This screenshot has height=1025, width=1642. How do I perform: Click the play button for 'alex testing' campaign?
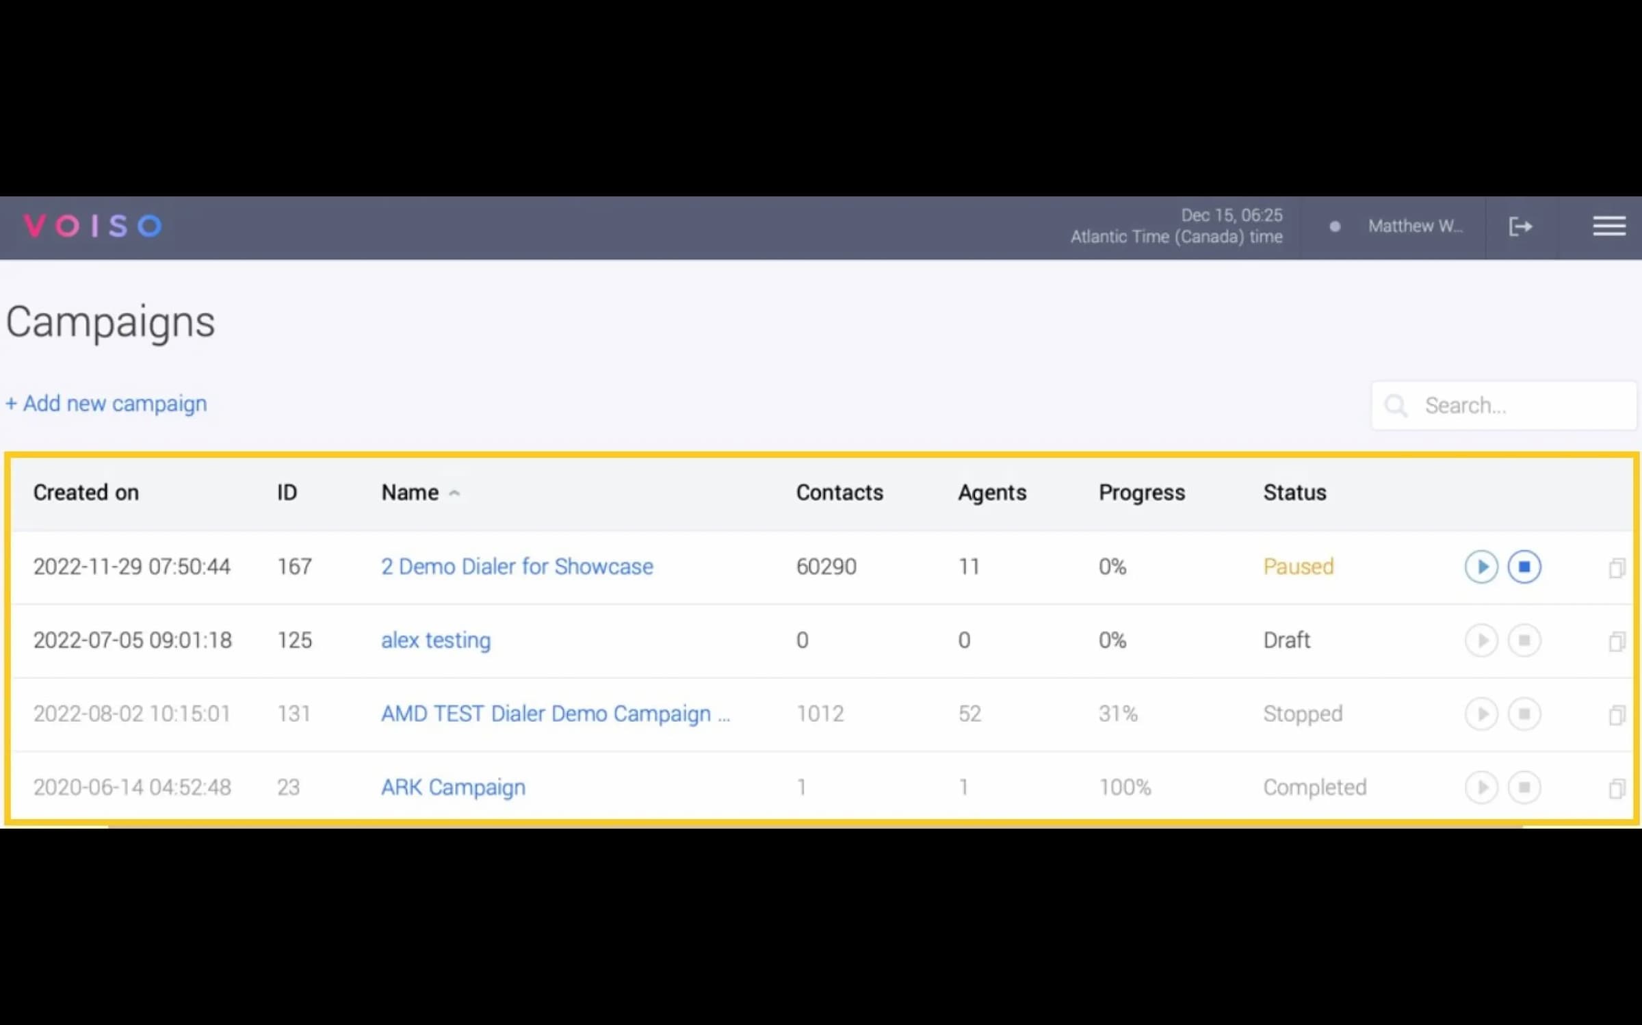click(x=1481, y=640)
